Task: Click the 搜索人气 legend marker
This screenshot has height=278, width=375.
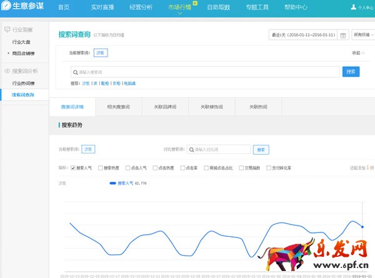Action: tap(113, 183)
